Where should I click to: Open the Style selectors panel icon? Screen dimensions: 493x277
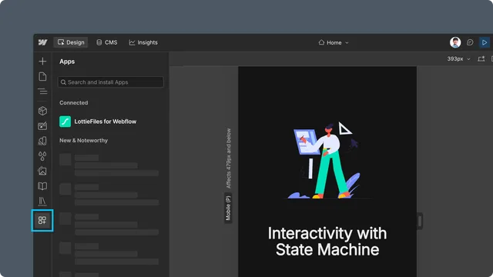pos(42,141)
